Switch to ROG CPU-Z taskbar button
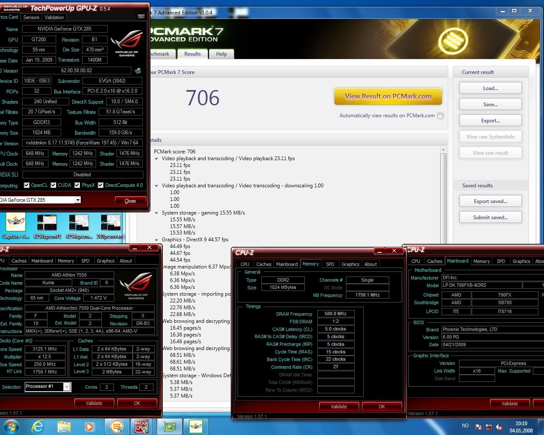 [x=142, y=426]
